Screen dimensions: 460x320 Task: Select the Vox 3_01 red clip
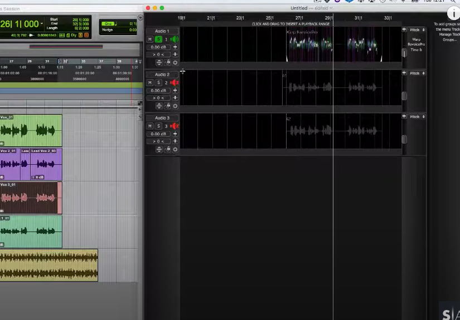(x=31, y=198)
